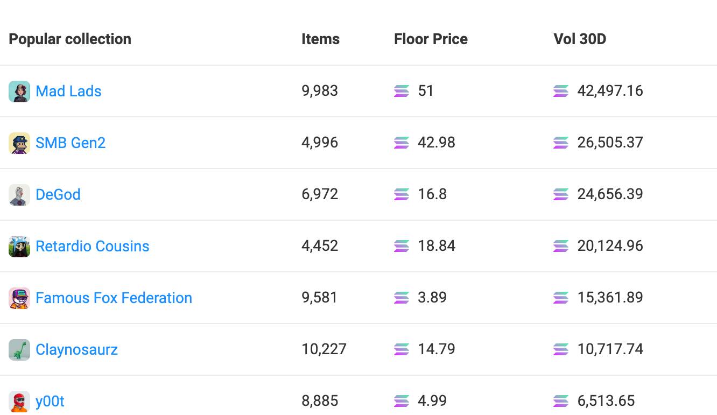
Task: Click Solana icon beside floor price 4.99
Action: (402, 402)
